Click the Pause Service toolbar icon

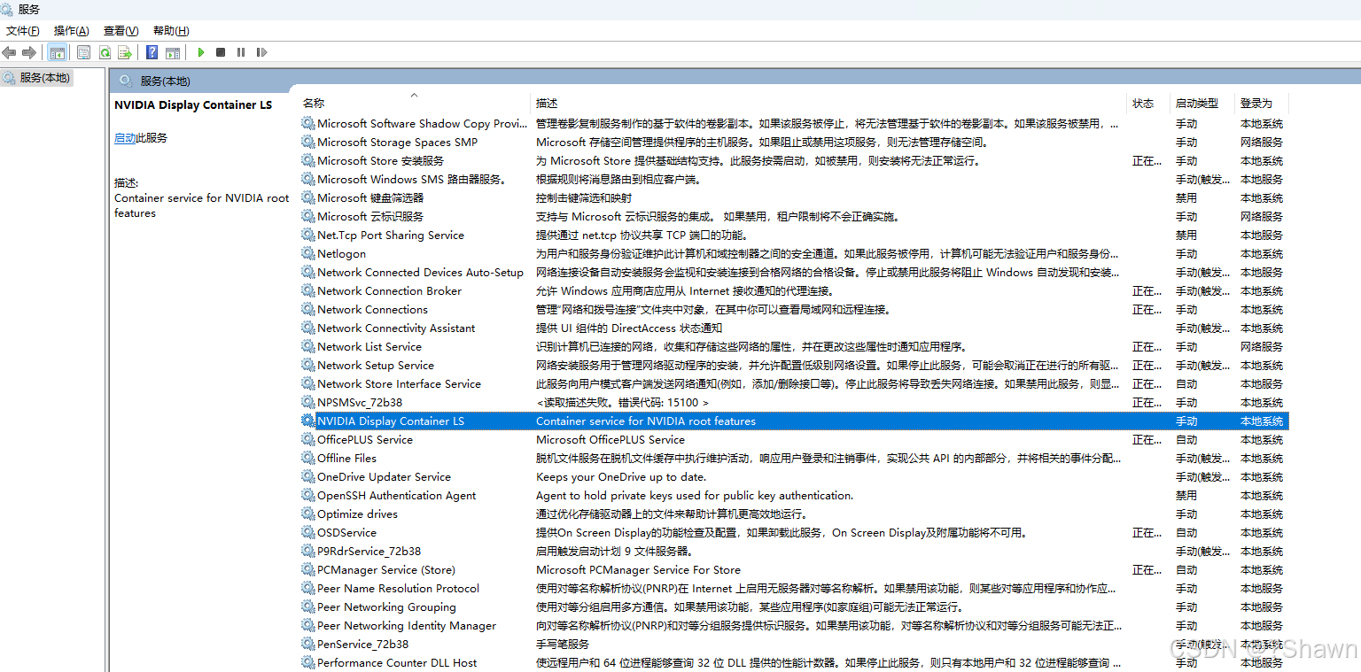241,52
